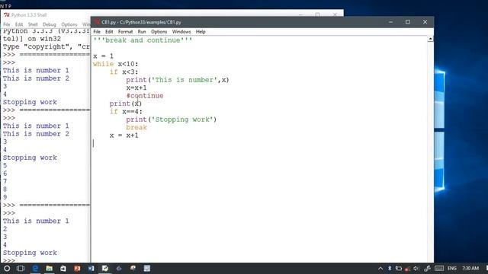This screenshot has height=274, width=488.
Task: Click the battery power tray icon
Action: point(398,268)
